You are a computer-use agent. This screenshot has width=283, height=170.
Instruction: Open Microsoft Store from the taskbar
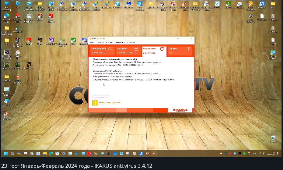[x=57, y=154]
